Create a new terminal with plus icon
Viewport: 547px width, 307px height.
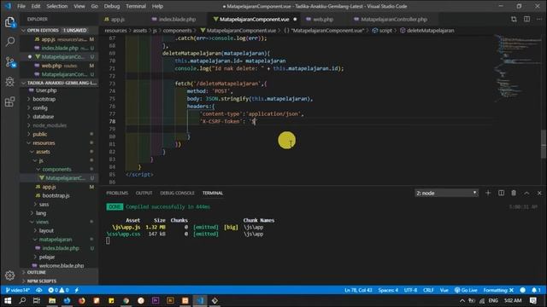point(488,193)
